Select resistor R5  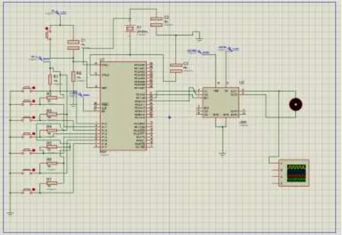coord(51,146)
